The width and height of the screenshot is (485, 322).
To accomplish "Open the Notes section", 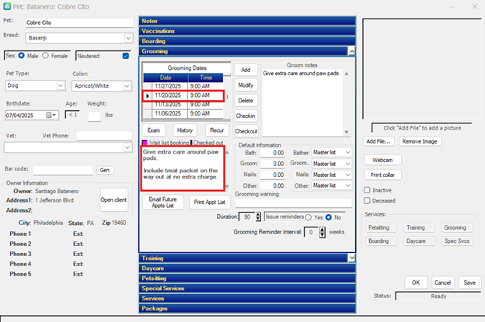I will click(x=247, y=21).
